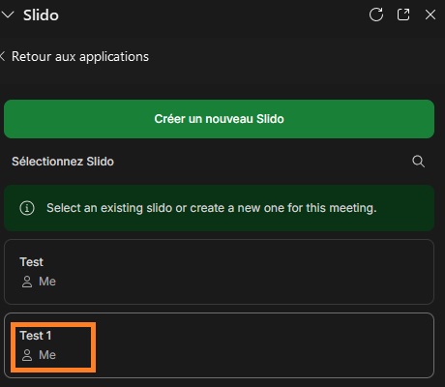The width and height of the screenshot is (445, 387).
Task: Click the Test card title text
Action: click(31, 262)
